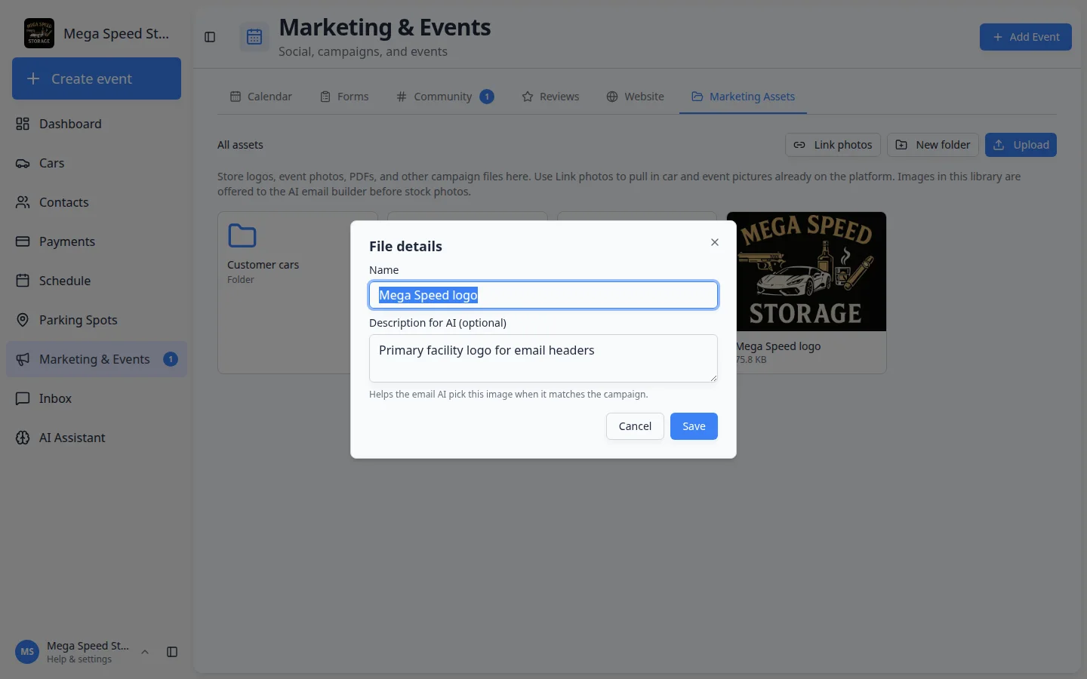Click the Add Event button
The height and width of the screenshot is (679, 1087).
tap(1025, 37)
